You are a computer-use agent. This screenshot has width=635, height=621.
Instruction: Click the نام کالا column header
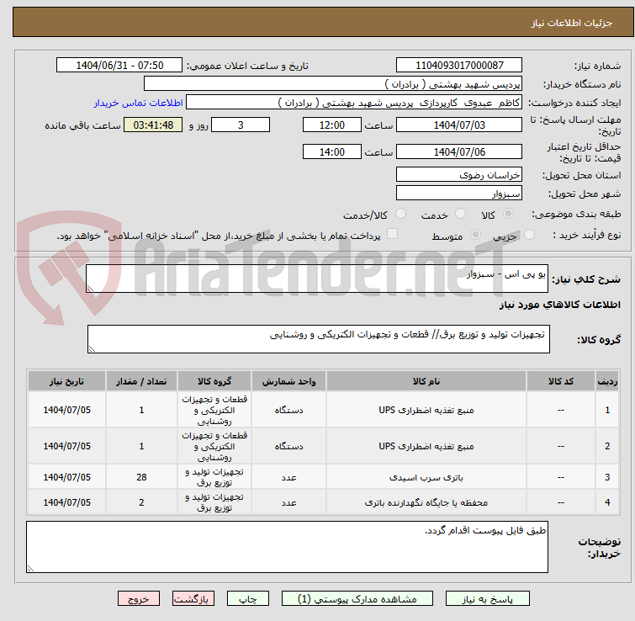[x=426, y=381]
